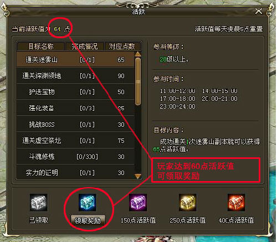Select the 强化装备 row
The height and width of the screenshot is (242, 277).
click(x=75, y=108)
